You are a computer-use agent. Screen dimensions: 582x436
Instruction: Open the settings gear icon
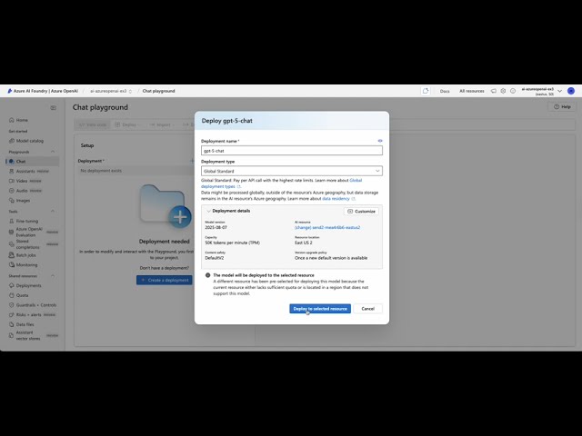(503, 91)
